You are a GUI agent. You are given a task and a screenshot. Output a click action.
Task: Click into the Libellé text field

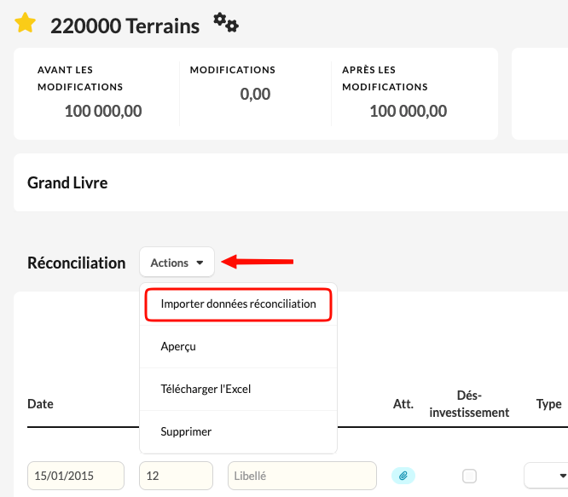[302, 476]
